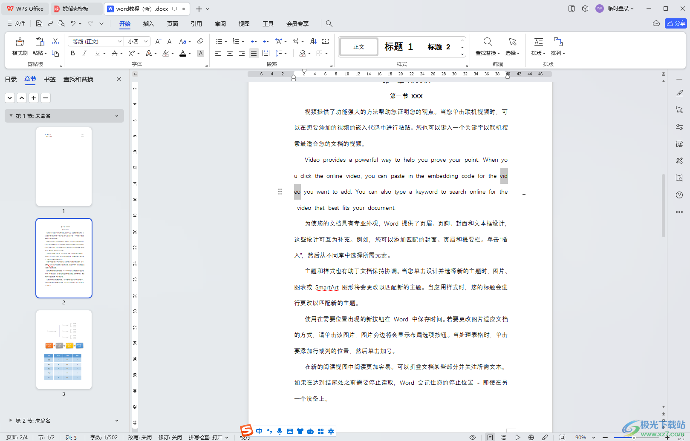Click the right sidebar property sliders icon

(679, 127)
